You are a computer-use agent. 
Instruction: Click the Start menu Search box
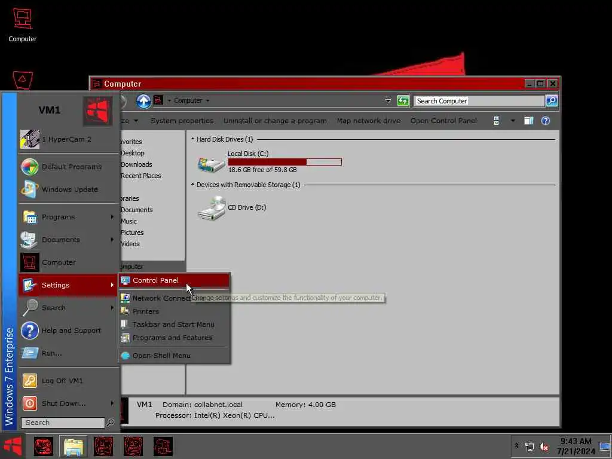63,423
